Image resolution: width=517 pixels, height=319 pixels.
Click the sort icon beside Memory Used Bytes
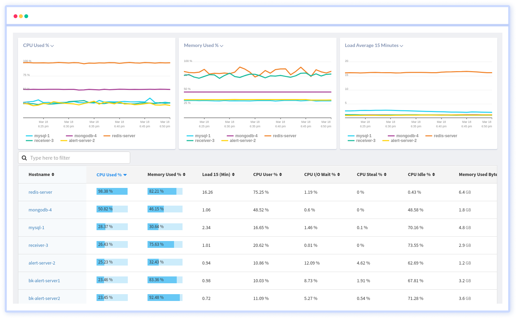click(497, 174)
